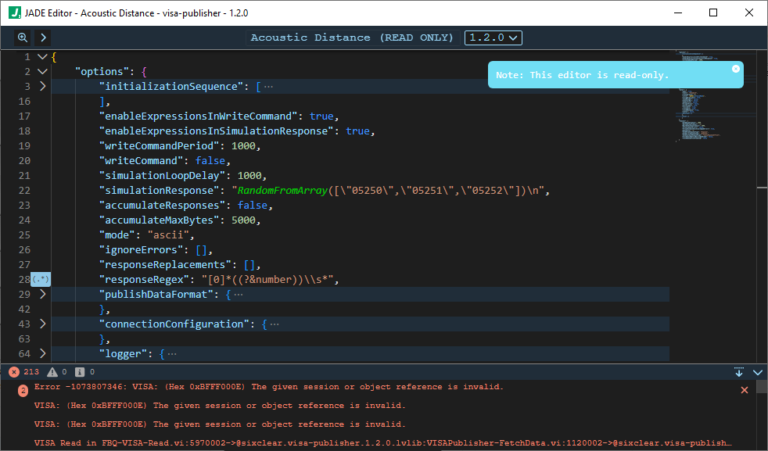768x451 pixels.
Task: Open the 1.2.0 version dropdown
Action: click(x=493, y=37)
